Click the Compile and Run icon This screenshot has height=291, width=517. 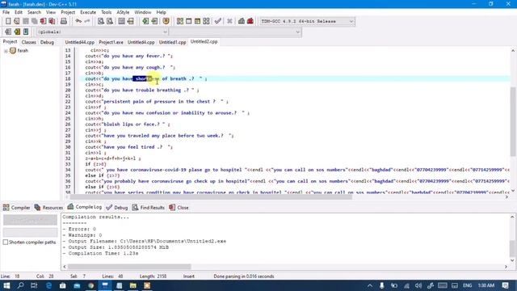[x=197, y=21]
